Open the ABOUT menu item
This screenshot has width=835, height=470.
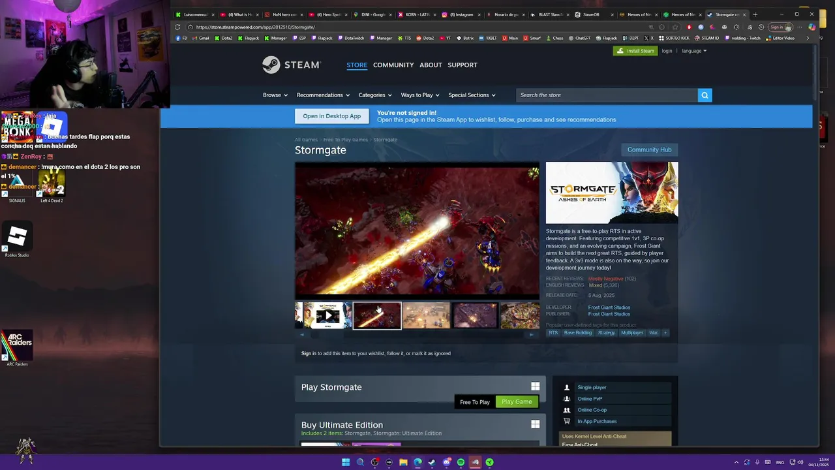click(431, 65)
